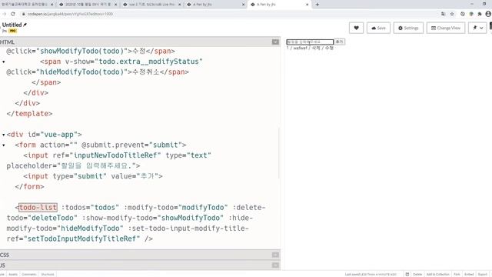Click Embed in the footer bar
This screenshot has width=492, height=277.
469,274
